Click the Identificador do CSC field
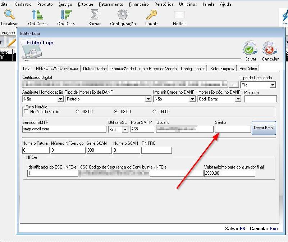The width and height of the screenshot is (288, 242). [x=53, y=173]
